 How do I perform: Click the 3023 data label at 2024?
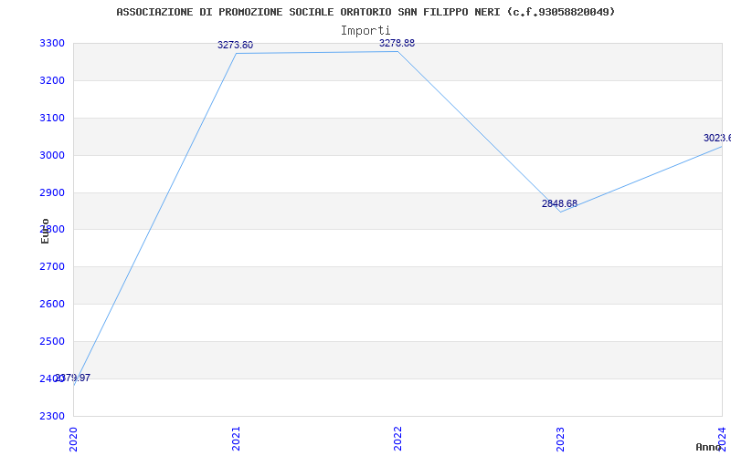pos(717,139)
